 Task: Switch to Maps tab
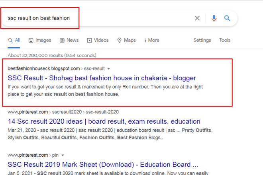(126, 40)
